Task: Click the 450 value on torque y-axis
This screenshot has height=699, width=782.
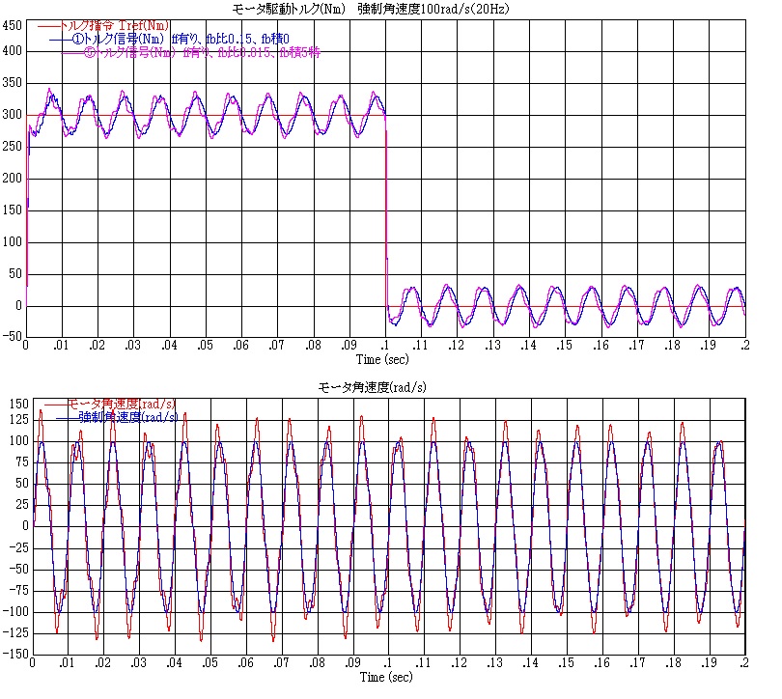Action: tap(13, 25)
